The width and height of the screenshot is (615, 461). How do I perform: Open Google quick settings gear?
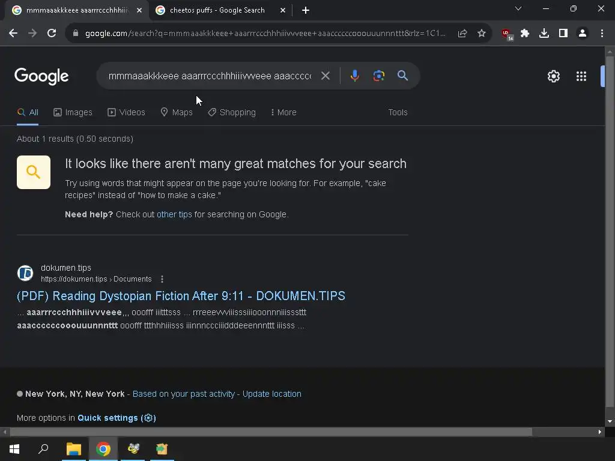[x=553, y=76]
